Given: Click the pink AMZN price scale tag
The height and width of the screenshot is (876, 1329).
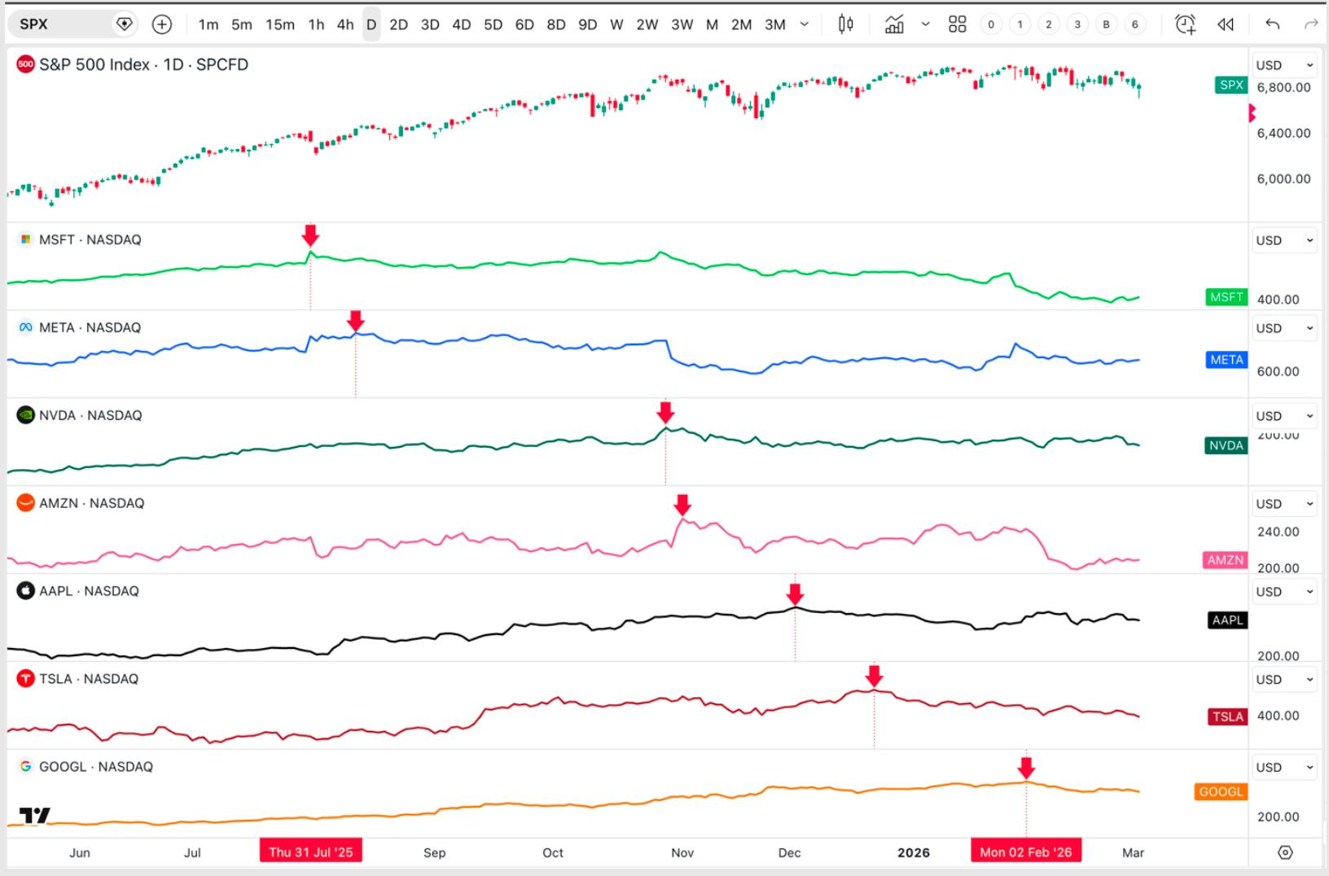Looking at the screenshot, I should 1226,560.
